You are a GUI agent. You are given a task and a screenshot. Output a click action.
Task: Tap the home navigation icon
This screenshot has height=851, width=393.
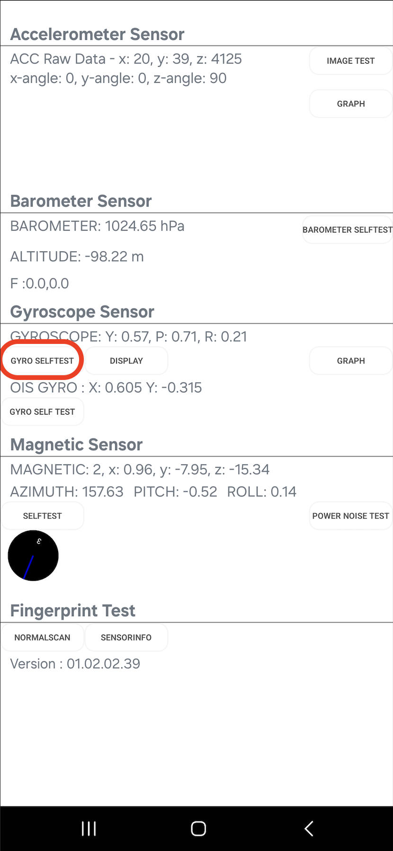coord(198,828)
